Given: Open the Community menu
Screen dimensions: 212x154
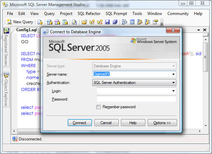Looking at the screenshot, I should [178, 14].
